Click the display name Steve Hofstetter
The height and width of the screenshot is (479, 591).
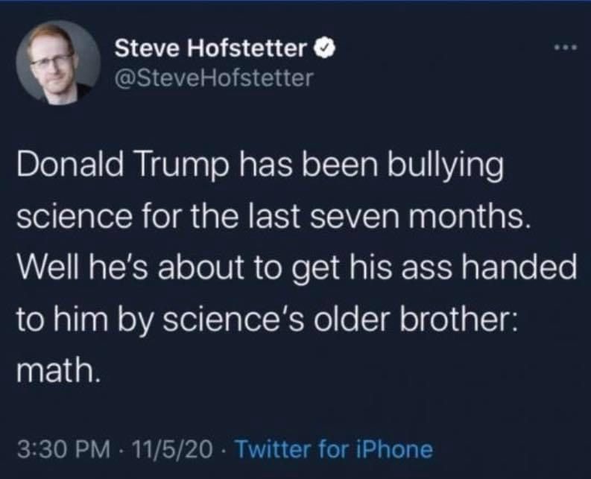pyautogui.click(x=211, y=49)
